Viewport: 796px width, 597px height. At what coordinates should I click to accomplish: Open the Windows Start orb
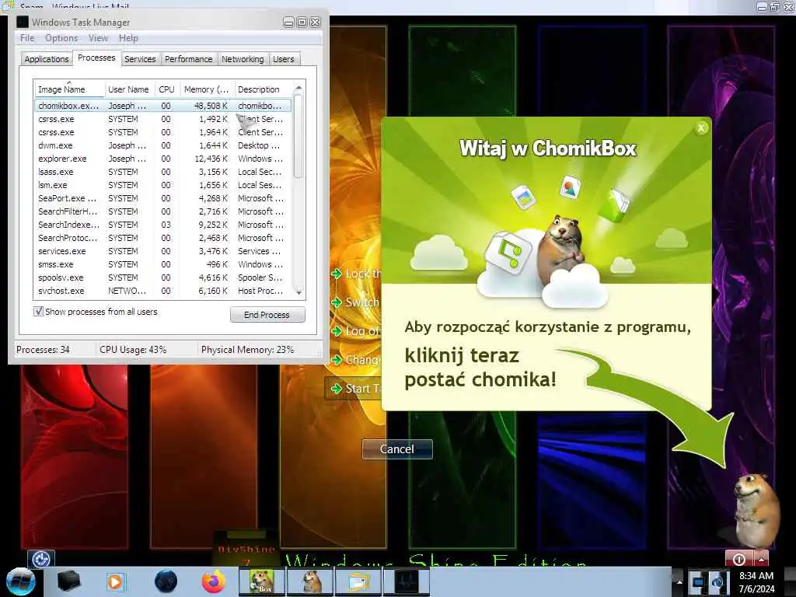[x=20, y=581]
